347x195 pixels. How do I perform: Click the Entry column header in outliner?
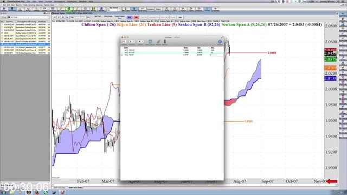(x=186, y=48)
